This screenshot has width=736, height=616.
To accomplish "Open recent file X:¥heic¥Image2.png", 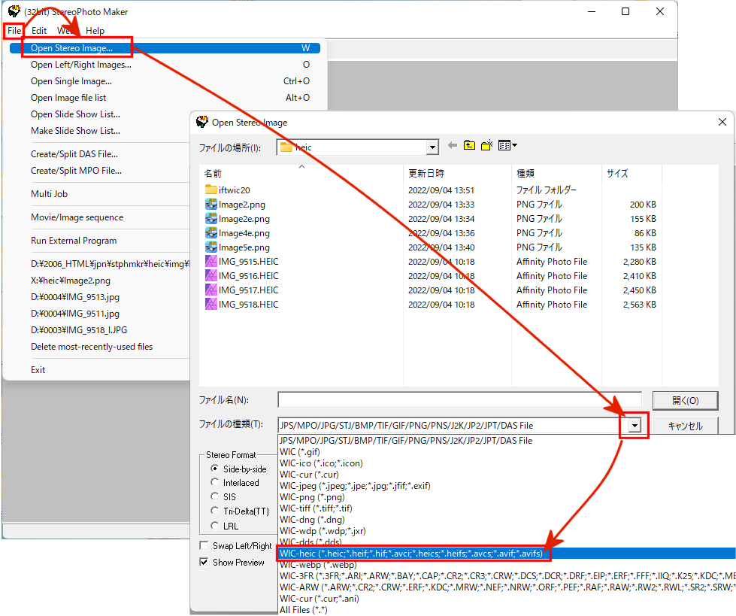I will [x=71, y=281].
